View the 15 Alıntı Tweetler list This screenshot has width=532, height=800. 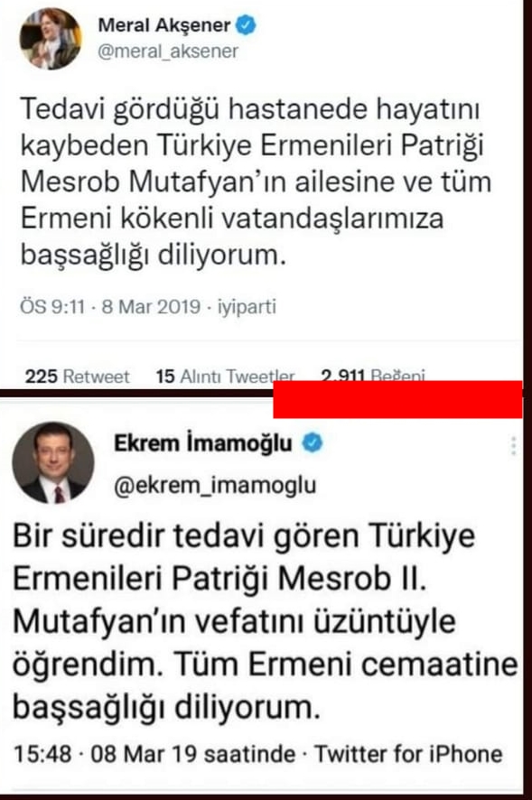225,377
